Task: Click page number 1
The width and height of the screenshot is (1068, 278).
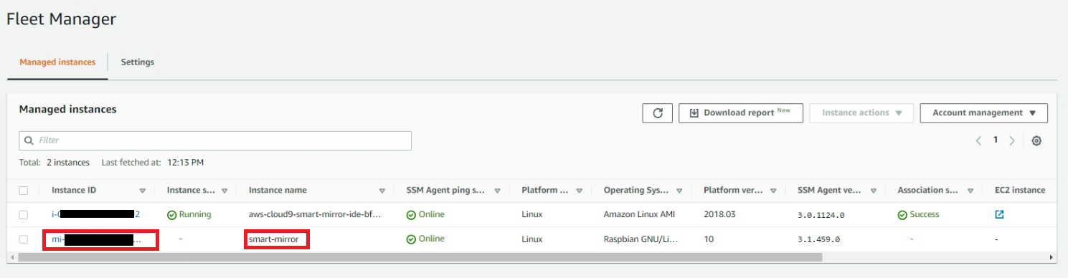Action: point(996,140)
